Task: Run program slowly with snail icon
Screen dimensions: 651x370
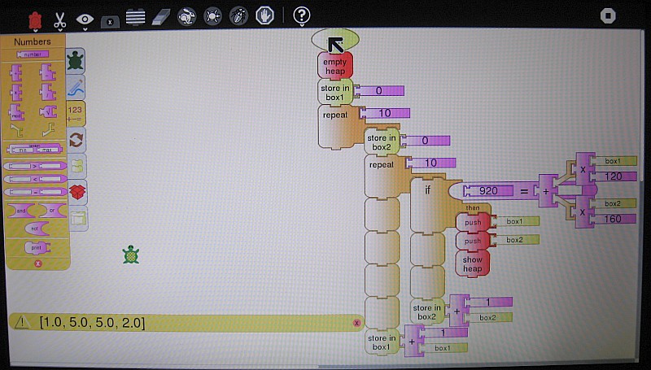Action: click(x=212, y=16)
